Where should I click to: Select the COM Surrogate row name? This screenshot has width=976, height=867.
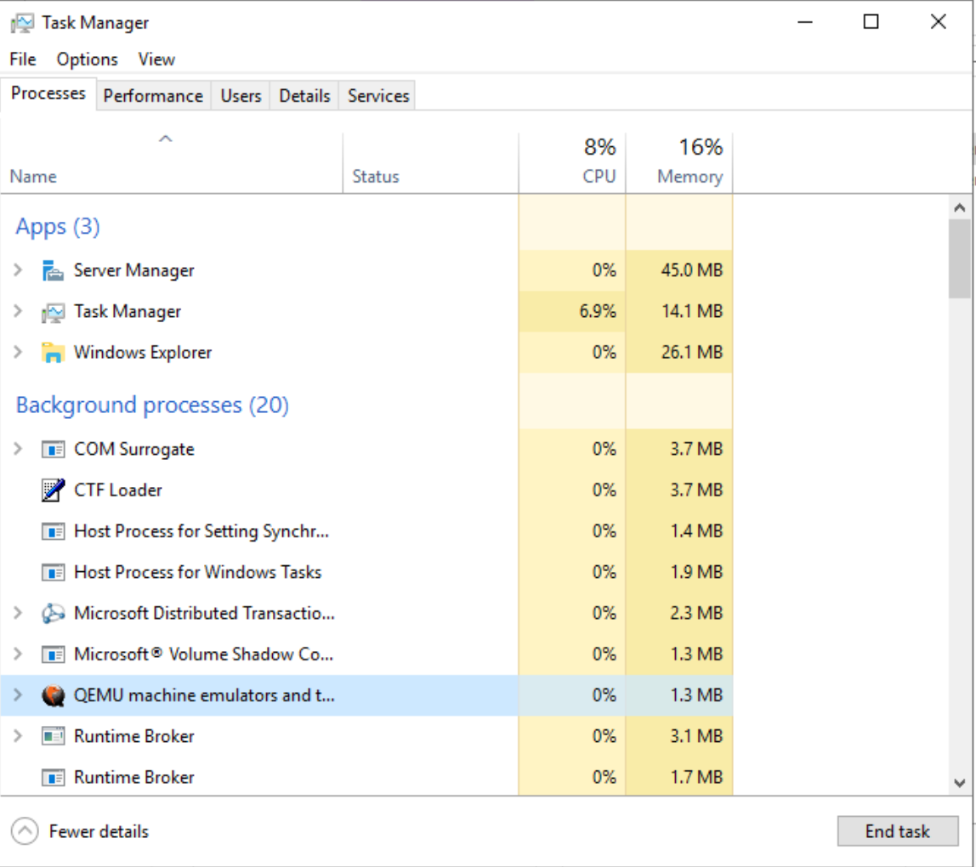(134, 449)
